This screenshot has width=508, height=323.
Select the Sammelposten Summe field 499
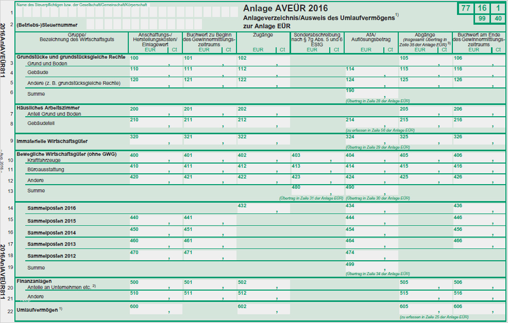[x=370, y=266]
